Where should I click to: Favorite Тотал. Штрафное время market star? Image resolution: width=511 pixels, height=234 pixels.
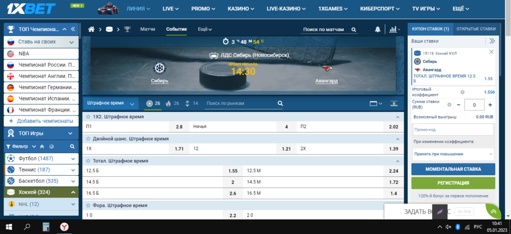tap(88, 160)
